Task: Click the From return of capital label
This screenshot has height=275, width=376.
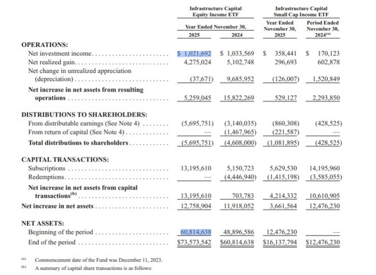Action: (x=76, y=132)
